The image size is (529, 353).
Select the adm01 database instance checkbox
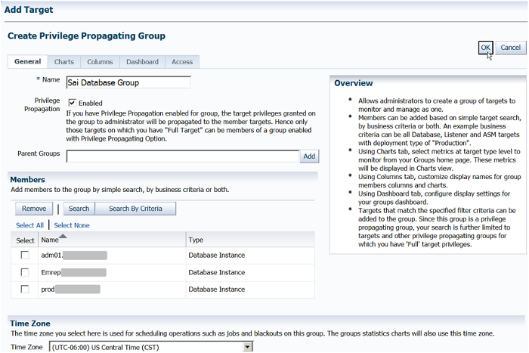25,255
